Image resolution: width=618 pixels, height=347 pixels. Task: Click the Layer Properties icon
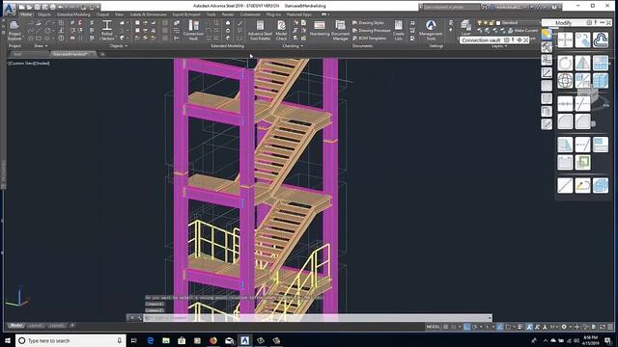point(465,26)
